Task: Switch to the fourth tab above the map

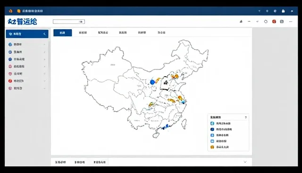Action: pyautogui.click(x=123, y=32)
